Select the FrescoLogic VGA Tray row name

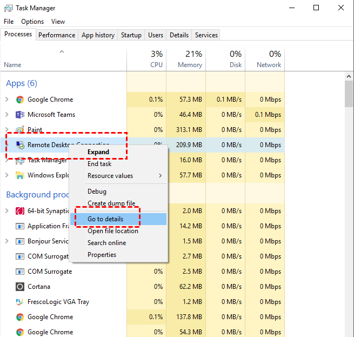click(58, 302)
